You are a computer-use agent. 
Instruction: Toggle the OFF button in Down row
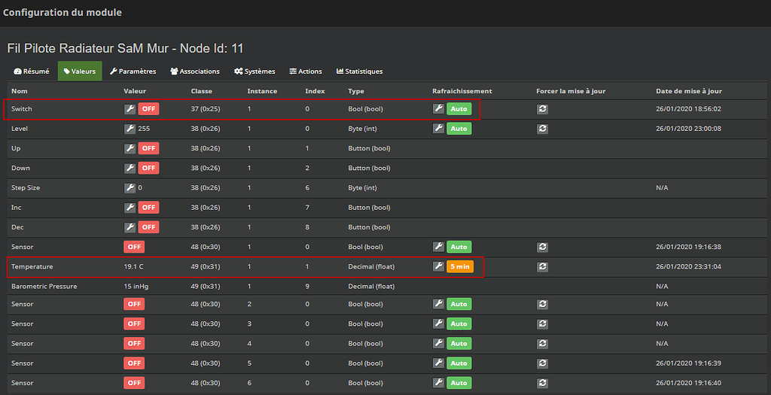[148, 168]
